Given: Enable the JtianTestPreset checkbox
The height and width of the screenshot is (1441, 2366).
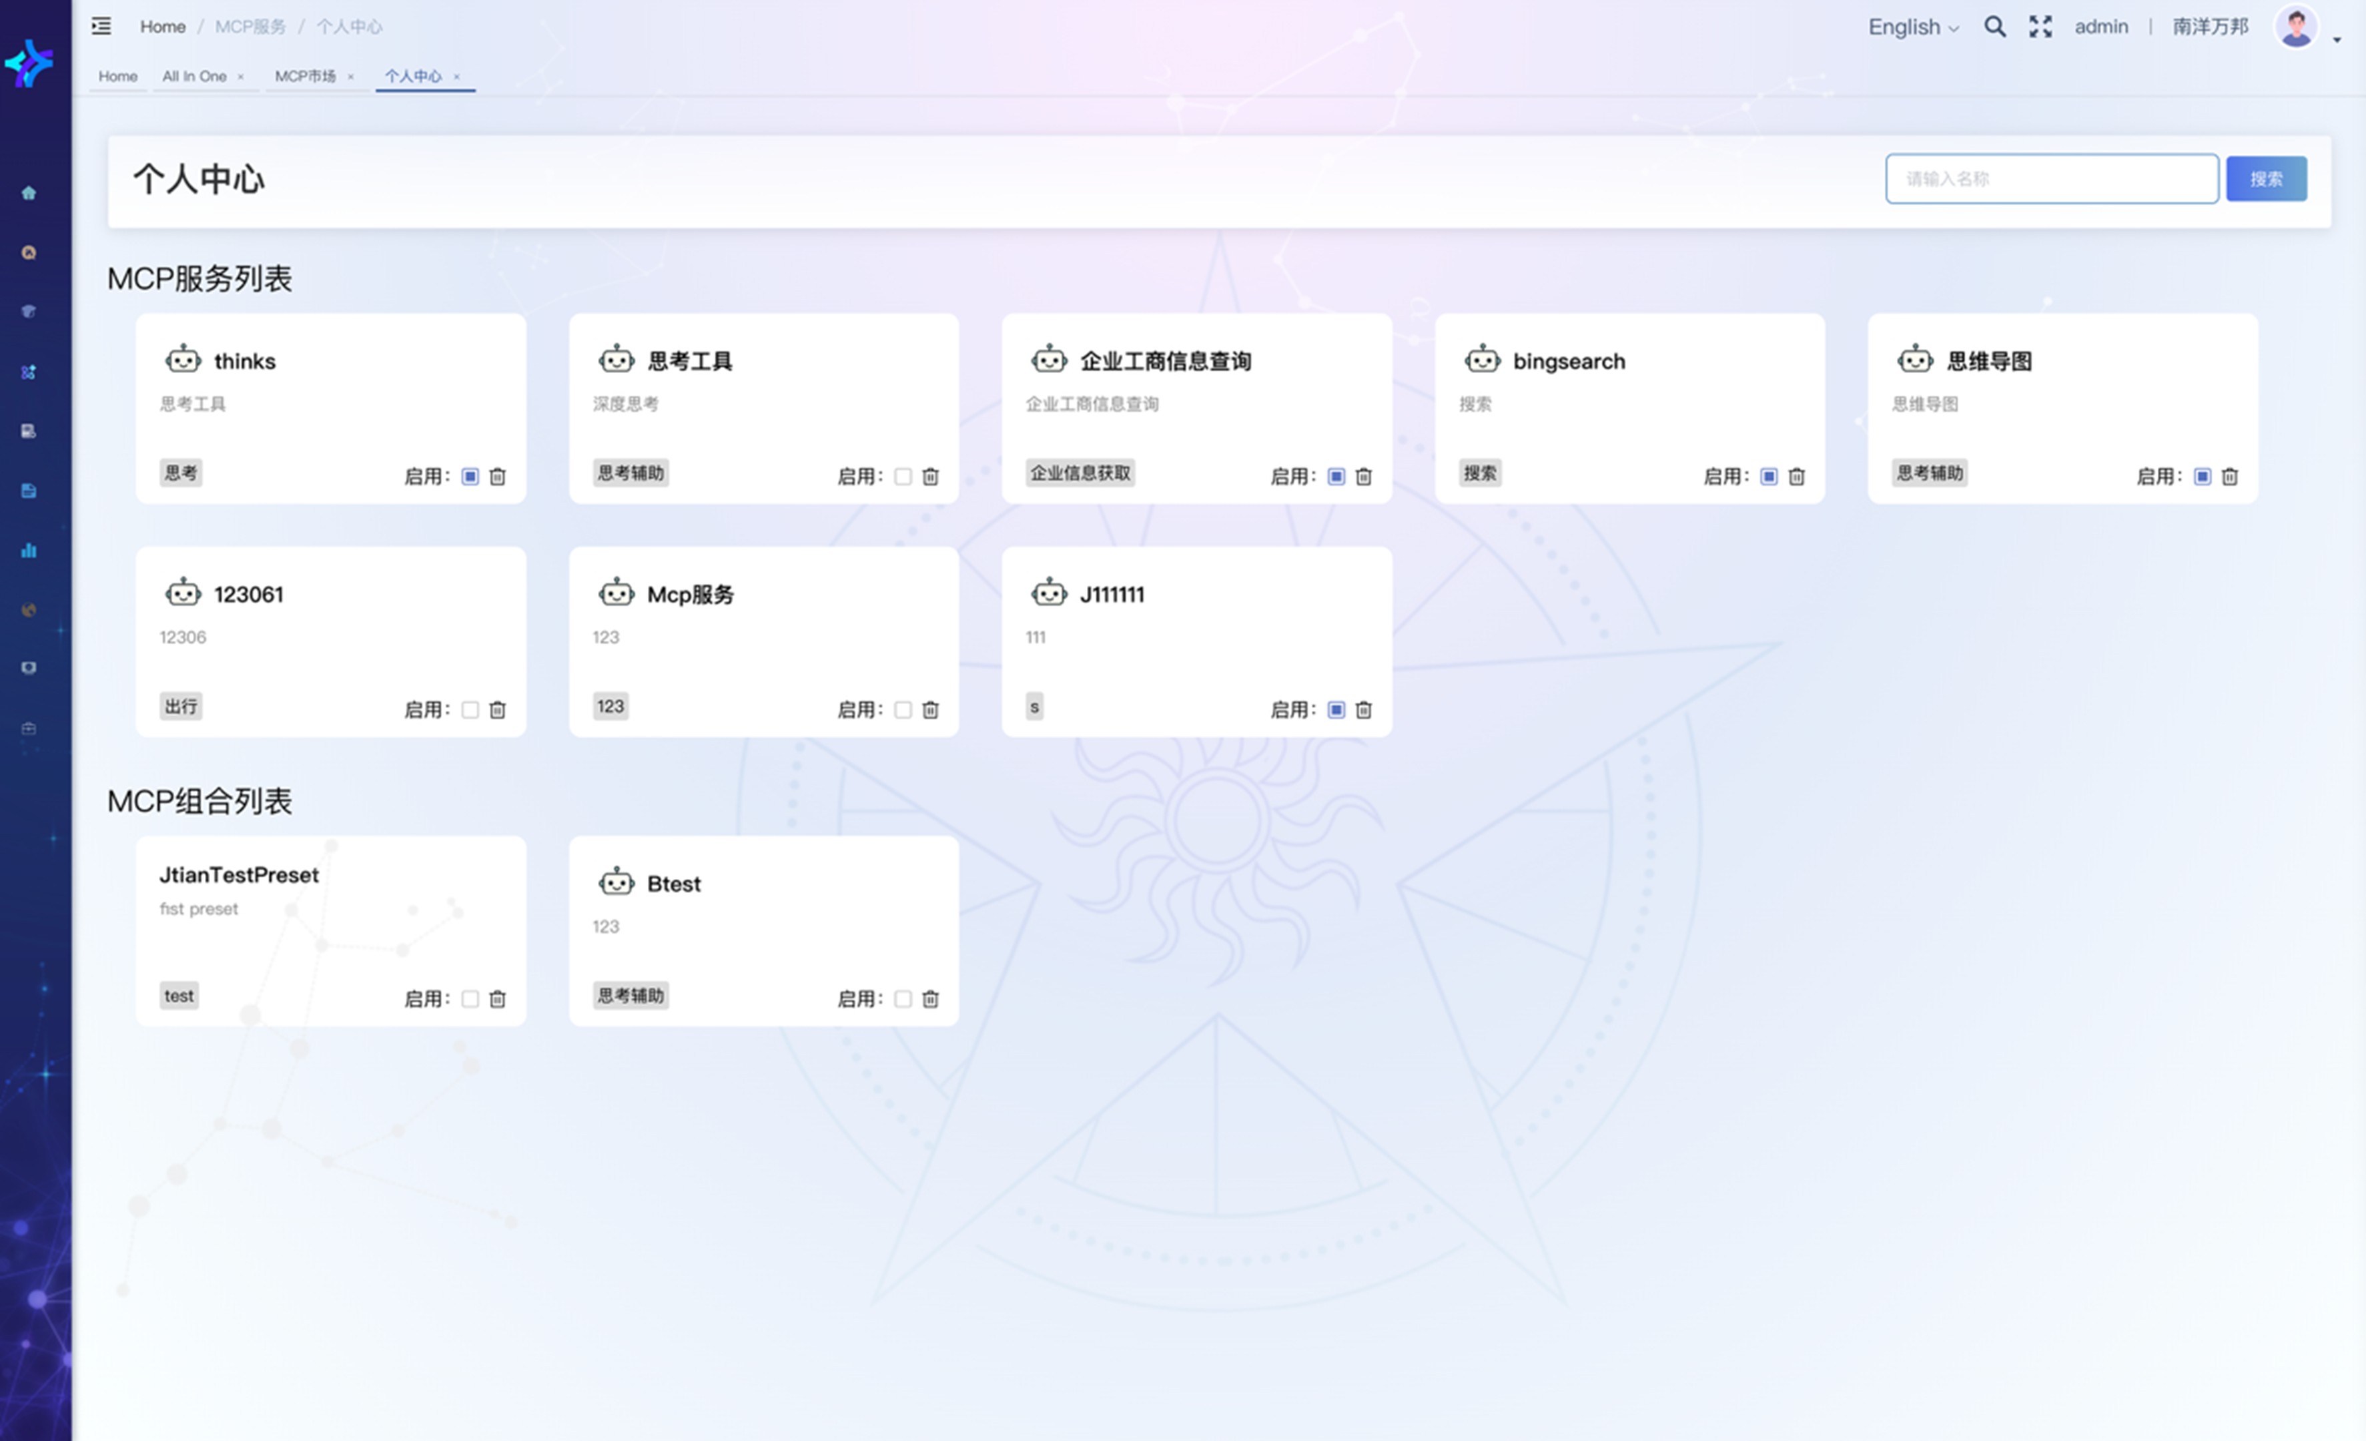Looking at the screenshot, I should coord(470,999).
